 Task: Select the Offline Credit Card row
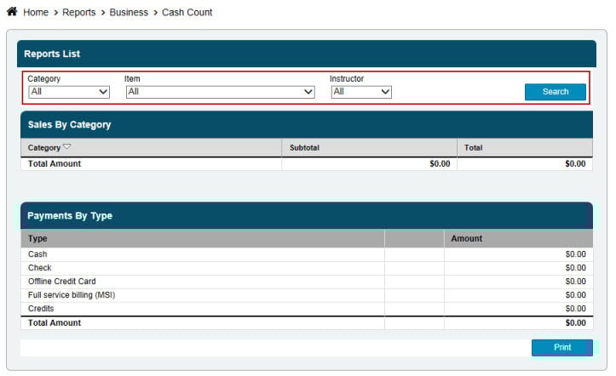pyautogui.click(x=62, y=282)
